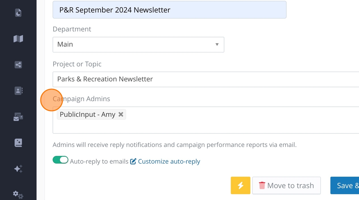This screenshot has width=359, height=200.
Task: Open the settings gears icon
Action: [18, 194]
